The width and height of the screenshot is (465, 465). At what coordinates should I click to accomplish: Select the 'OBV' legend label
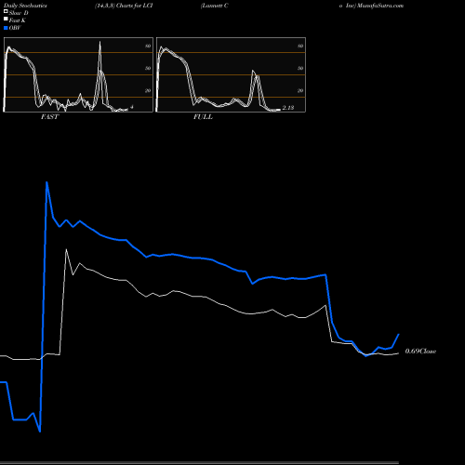15,28
